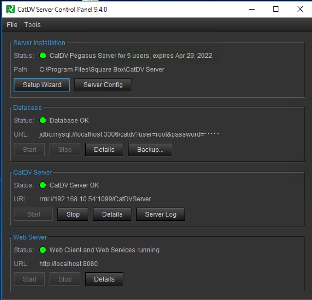Click the Database OK green status light
Viewport: 312px width, 300px height.
click(43, 120)
